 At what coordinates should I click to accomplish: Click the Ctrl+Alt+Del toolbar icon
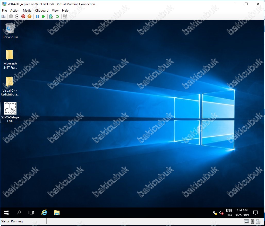(3, 16)
